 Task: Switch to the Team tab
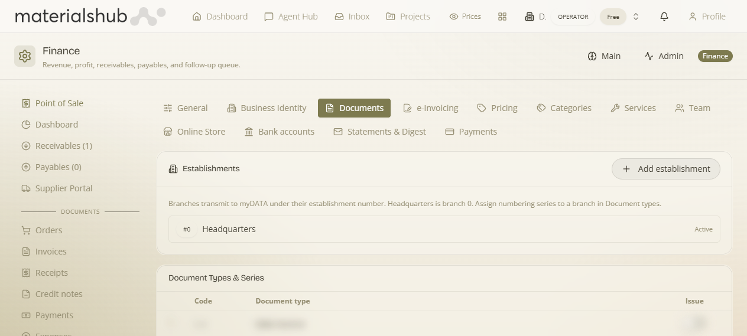(x=693, y=108)
